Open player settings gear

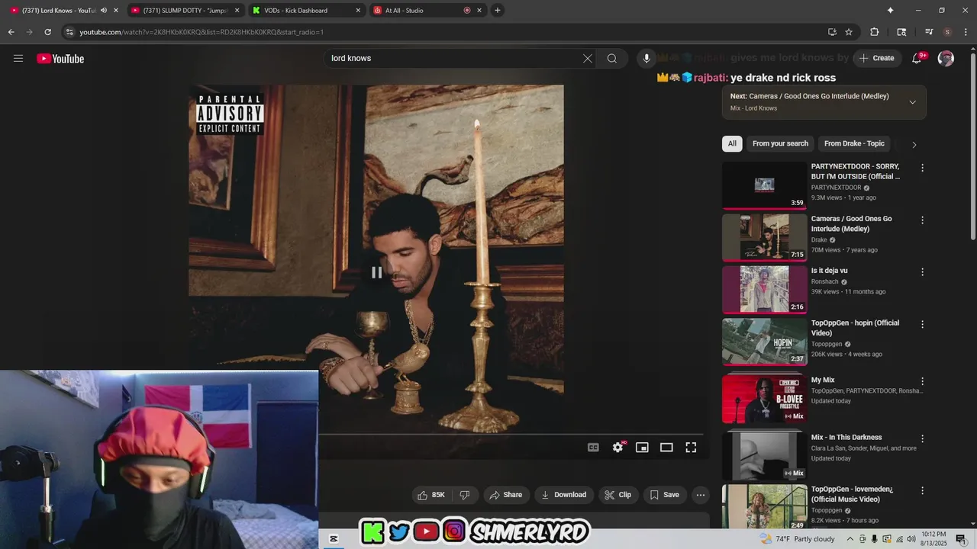[x=618, y=448]
